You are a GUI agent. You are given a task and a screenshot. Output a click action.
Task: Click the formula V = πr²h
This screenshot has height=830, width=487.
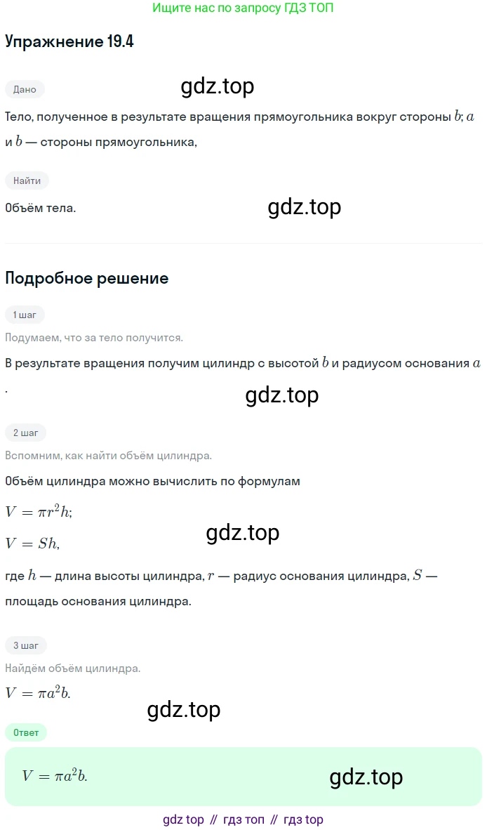[39, 512]
